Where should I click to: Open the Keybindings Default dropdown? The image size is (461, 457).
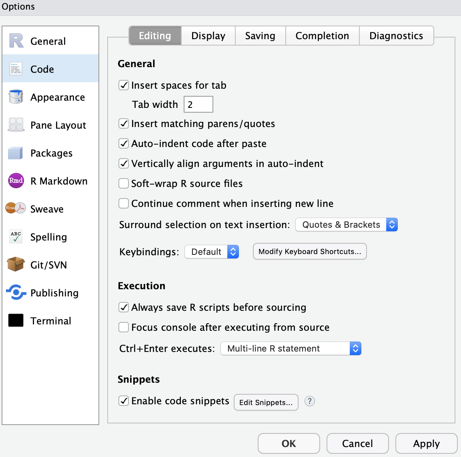coord(212,252)
